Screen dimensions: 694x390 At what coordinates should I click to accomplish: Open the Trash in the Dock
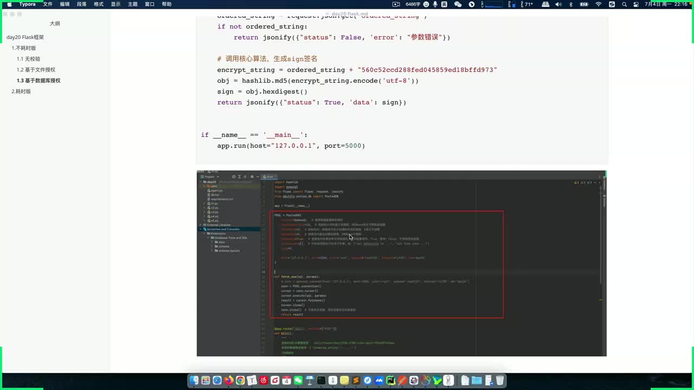pos(500,381)
